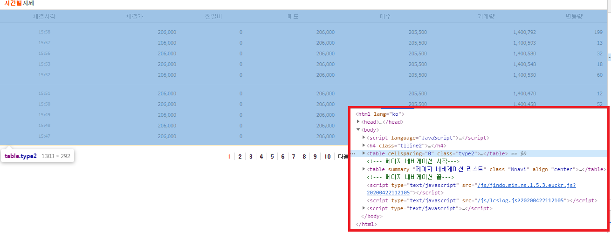Click the 다음 next-page link
Screen dimensions: 611x233
coord(343,157)
